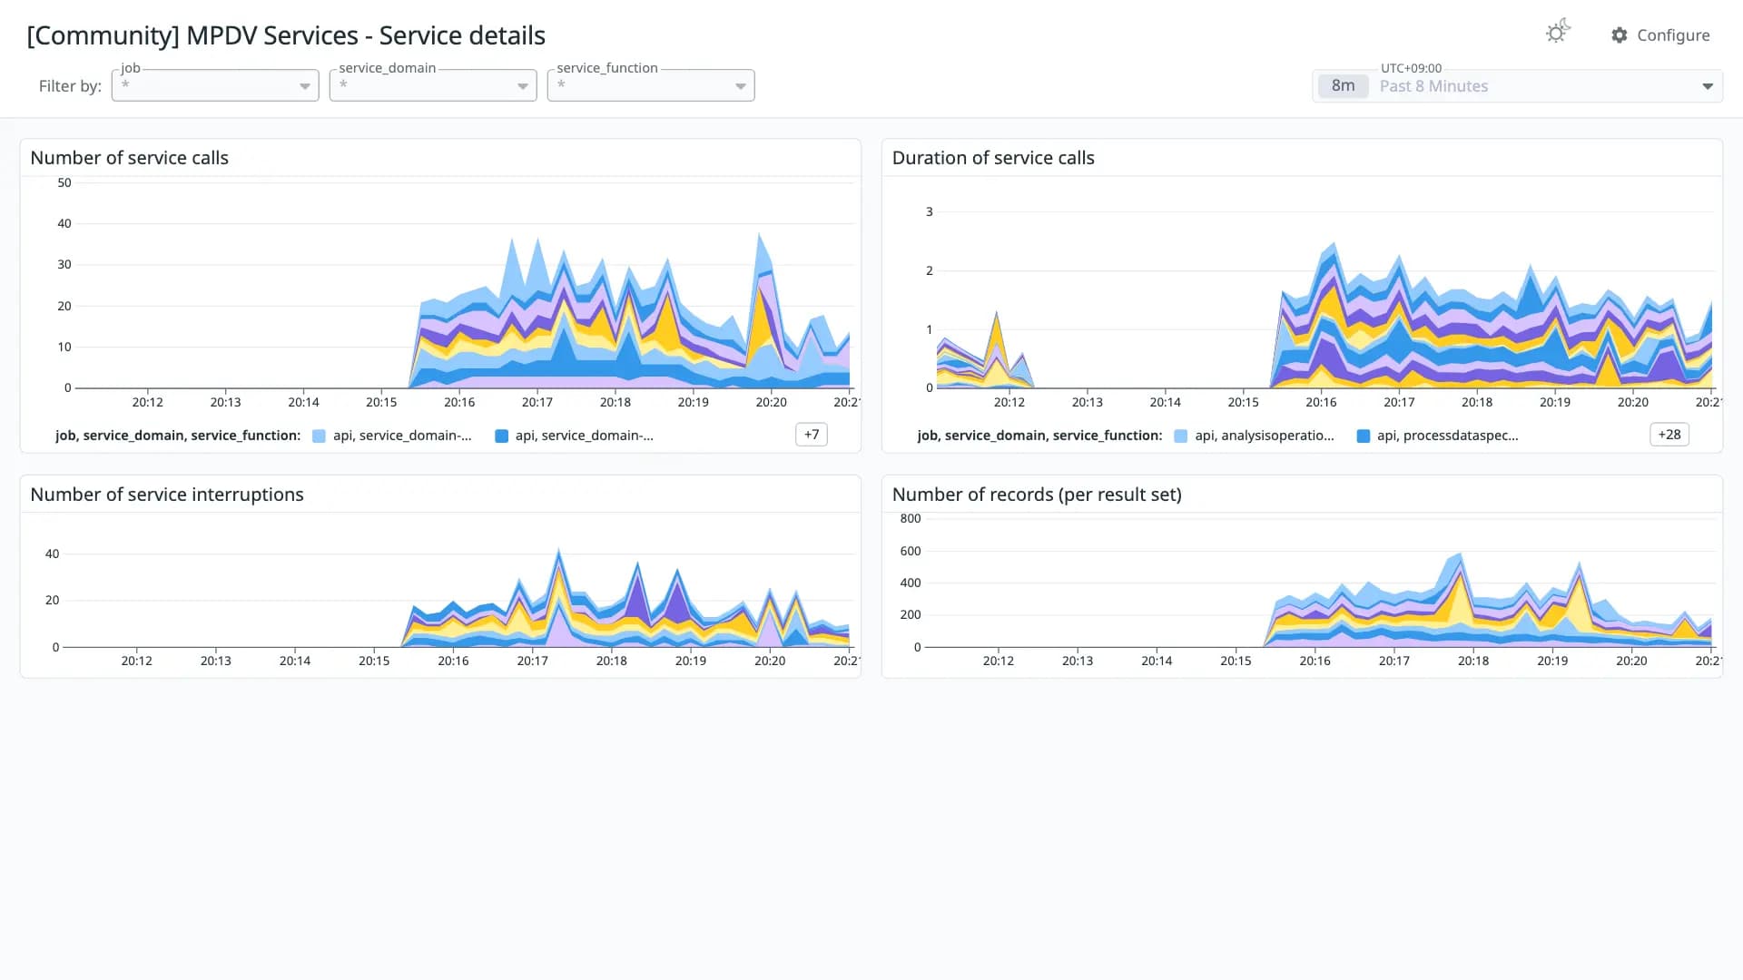Click the 8m time badge
The width and height of the screenshot is (1743, 980).
[x=1343, y=86]
